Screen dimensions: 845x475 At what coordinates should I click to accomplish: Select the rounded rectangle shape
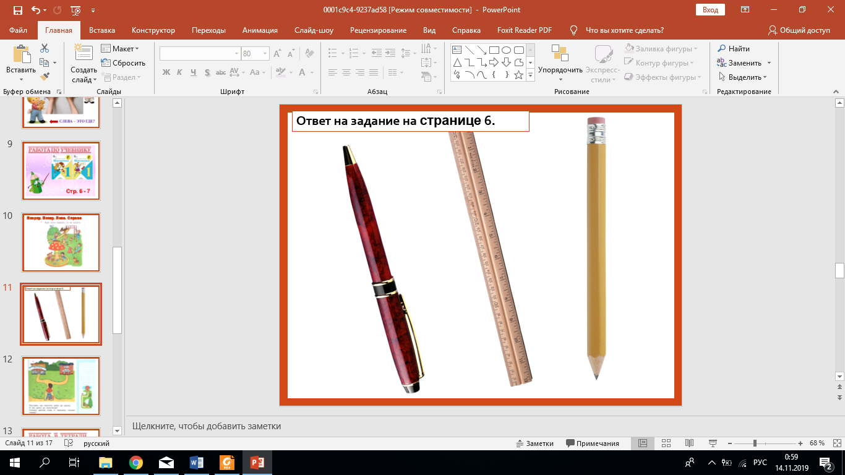518,50
